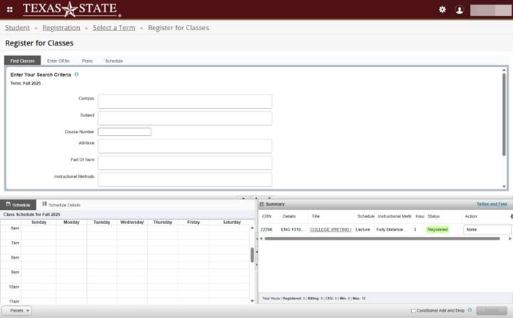Go to Select a Term breadcrumb

coord(113,28)
